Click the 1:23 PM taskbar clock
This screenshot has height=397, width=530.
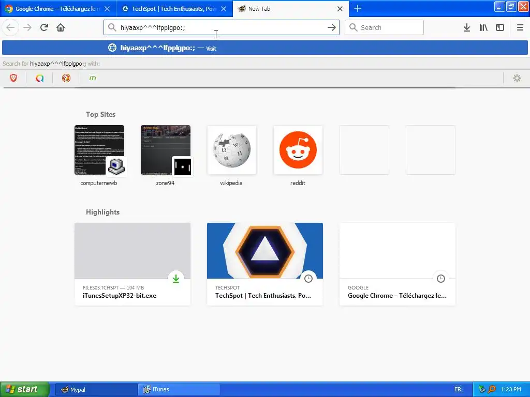pyautogui.click(x=511, y=390)
